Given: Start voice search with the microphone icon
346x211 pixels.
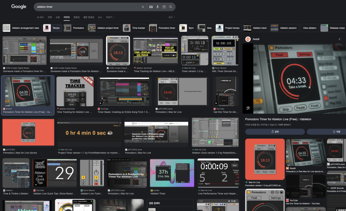Looking at the screenshot, I should pyautogui.click(x=157, y=7).
